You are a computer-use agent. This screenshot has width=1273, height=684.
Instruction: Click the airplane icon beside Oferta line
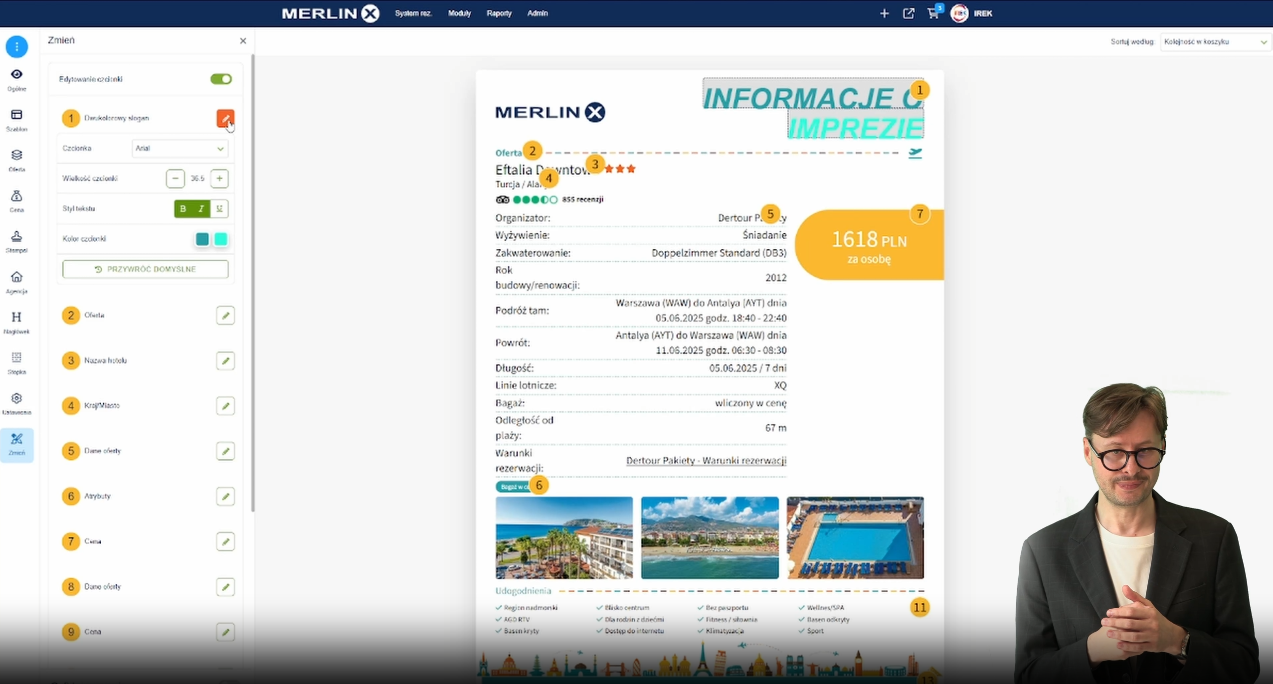[915, 153]
